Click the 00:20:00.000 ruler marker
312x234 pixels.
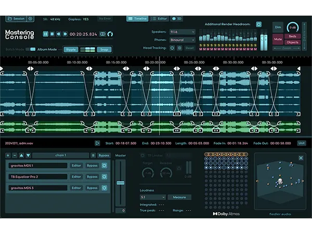pyautogui.click(x=155, y=62)
